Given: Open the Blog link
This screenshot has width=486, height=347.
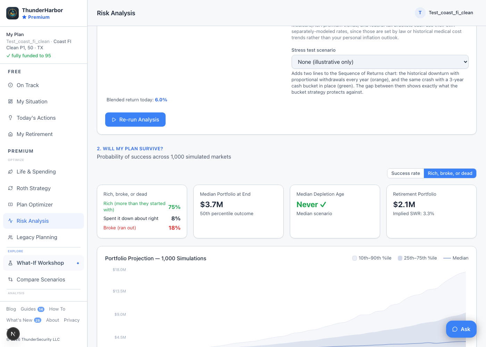Looking at the screenshot, I should tap(11, 309).
